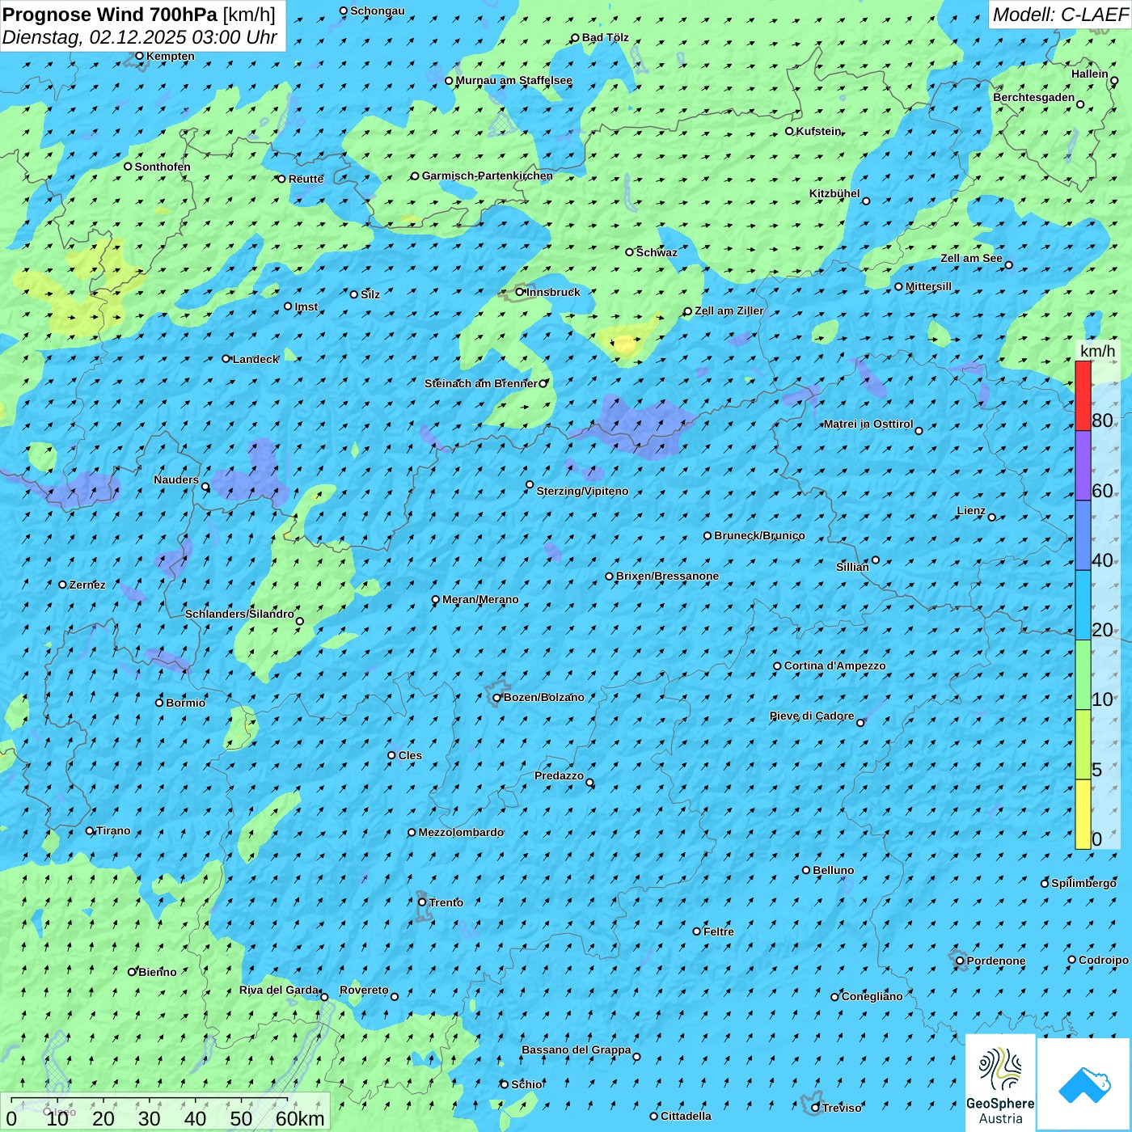Click the Predazzo town label
This screenshot has height=1132, width=1132.
559,775
